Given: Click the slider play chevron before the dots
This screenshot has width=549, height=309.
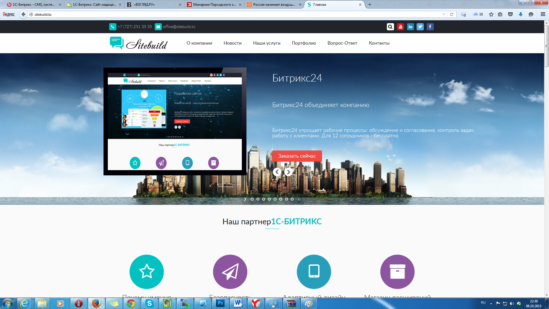Looking at the screenshot, I should pos(245,199).
